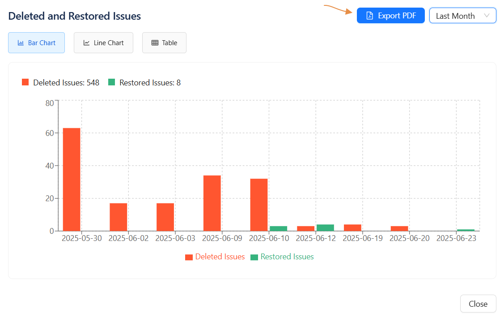The height and width of the screenshot is (321, 504).
Task: Click the green restored bar for 2025-06-12
Action: (325, 228)
